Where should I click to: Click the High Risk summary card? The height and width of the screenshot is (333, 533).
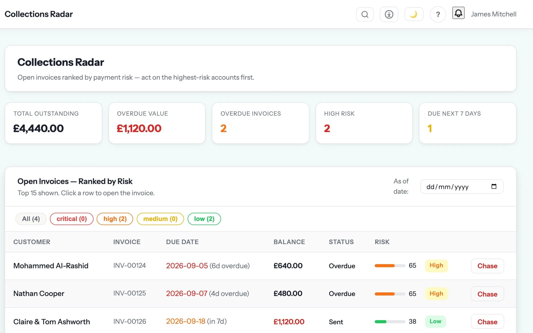364,123
